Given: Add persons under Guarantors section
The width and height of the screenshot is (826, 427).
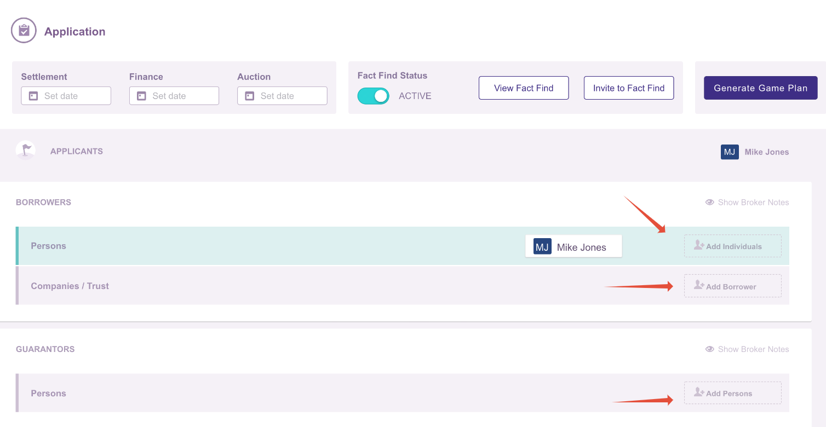Looking at the screenshot, I should point(732,393).
